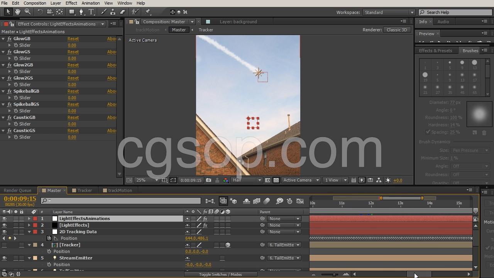
Task: Select the Brush tool
Action: (x=104, y=12)
